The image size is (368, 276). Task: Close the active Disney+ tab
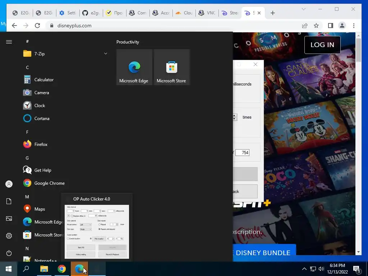coord(259,13)
